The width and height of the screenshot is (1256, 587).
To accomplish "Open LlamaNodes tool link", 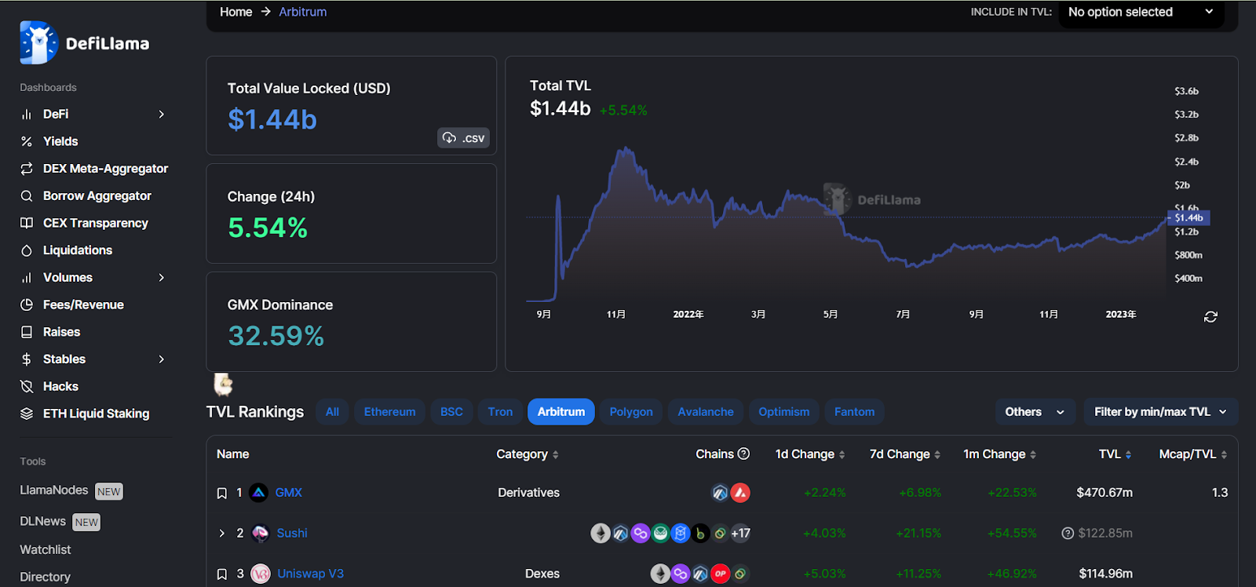I will tap(71, 491).
